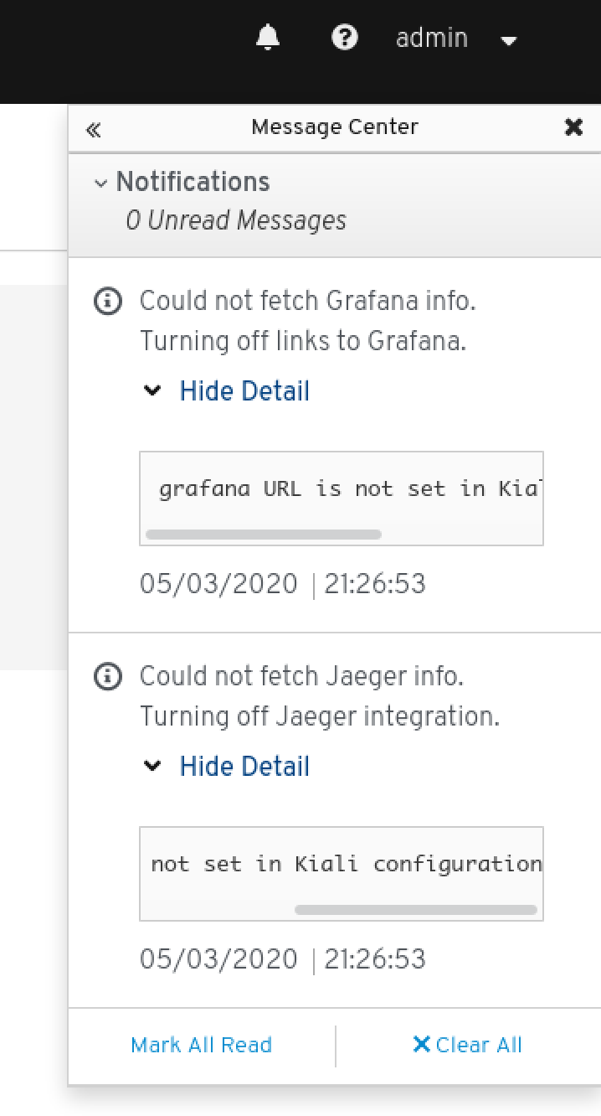The height and width of the screenshot is (1116, 601).
Task: Collapse the Notifications section
Action: (x=101, y=182)
